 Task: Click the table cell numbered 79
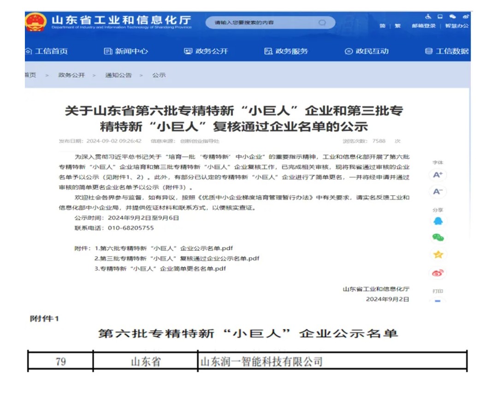61,362
